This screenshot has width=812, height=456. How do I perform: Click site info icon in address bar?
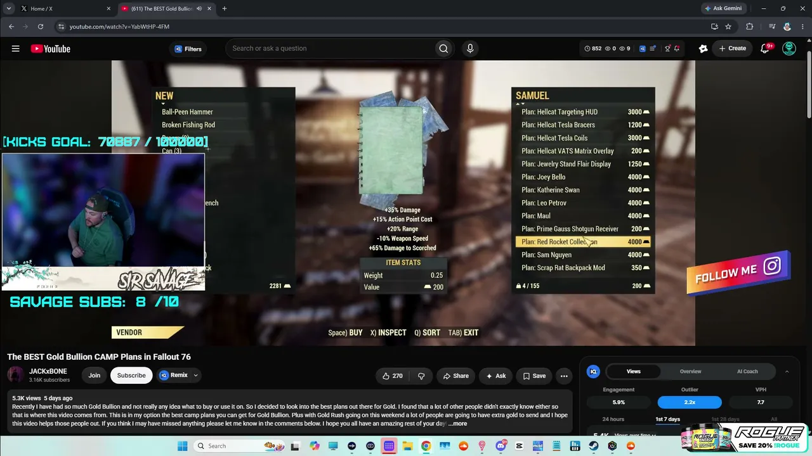click(x=61, y=27)
